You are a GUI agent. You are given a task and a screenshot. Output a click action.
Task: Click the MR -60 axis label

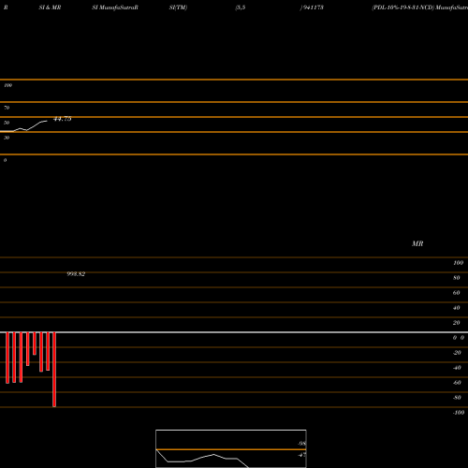coord(457,383)
